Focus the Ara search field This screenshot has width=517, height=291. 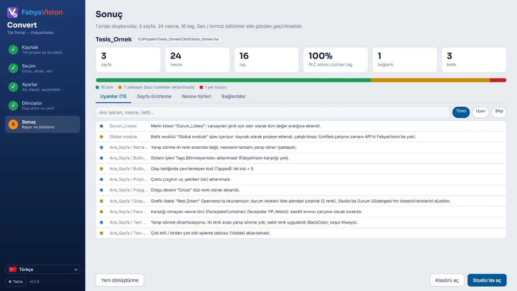point(273,112)
